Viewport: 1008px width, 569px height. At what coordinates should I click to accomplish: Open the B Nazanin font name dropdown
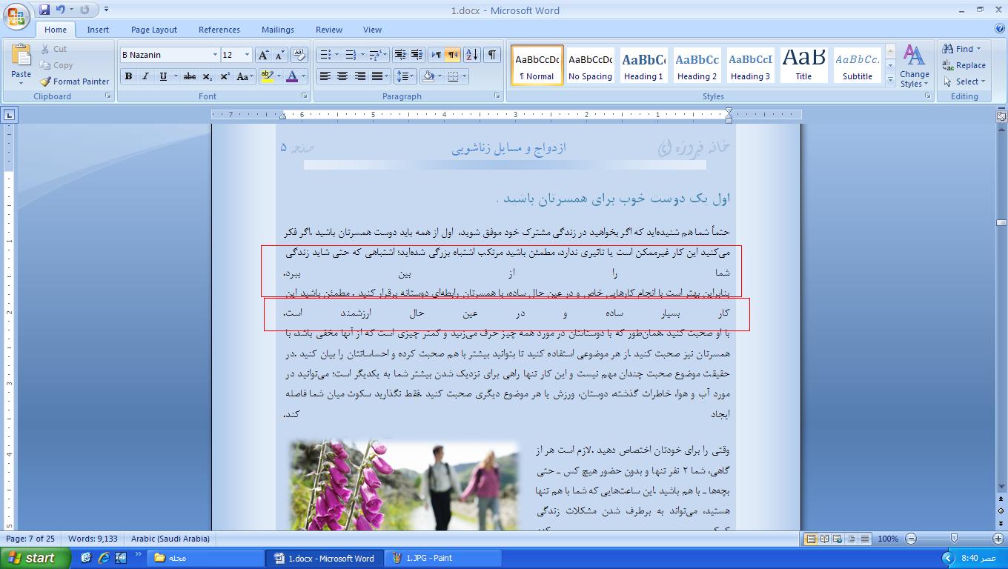pos(215,55)
